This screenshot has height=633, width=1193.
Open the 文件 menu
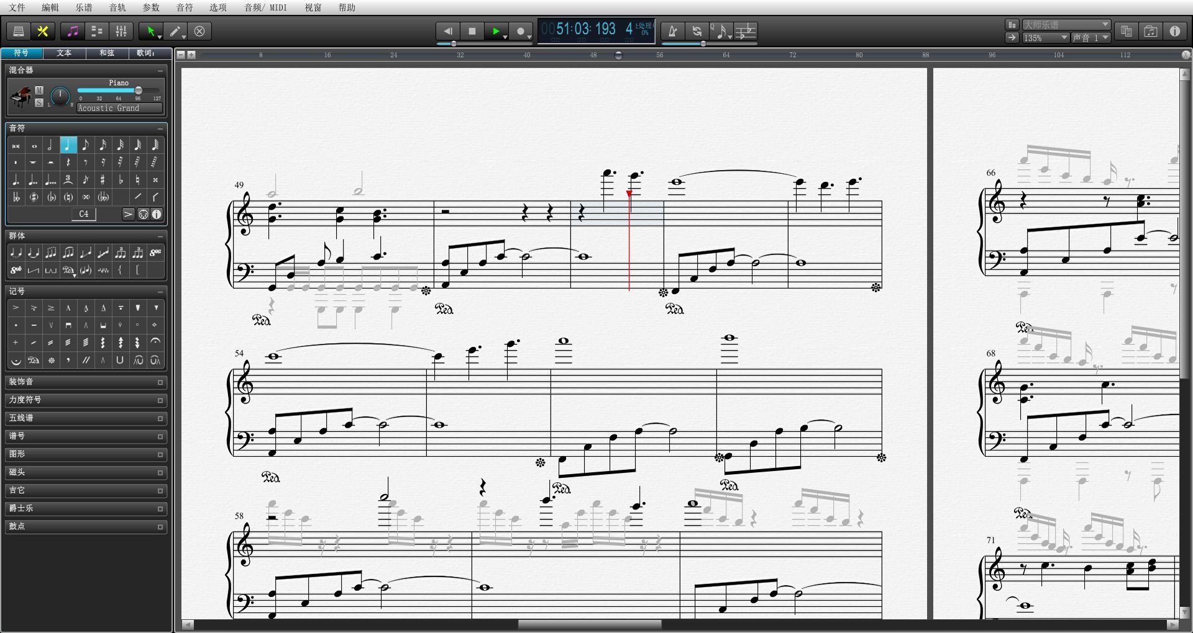click(17, 7)
